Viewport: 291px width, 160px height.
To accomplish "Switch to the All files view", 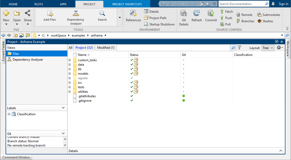I will [70, 48].
